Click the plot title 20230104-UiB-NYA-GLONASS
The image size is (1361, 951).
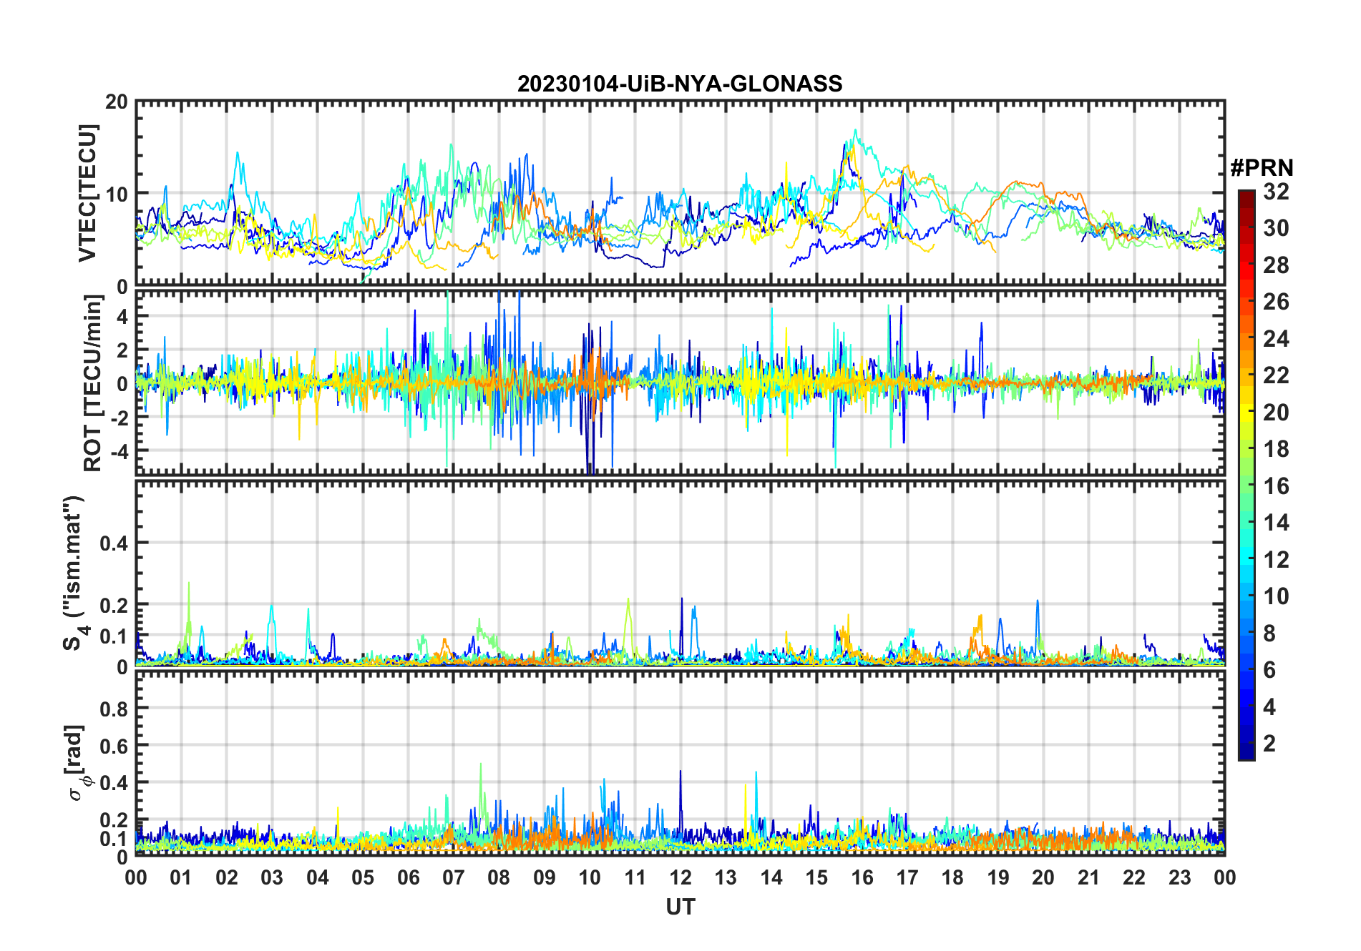680,84
